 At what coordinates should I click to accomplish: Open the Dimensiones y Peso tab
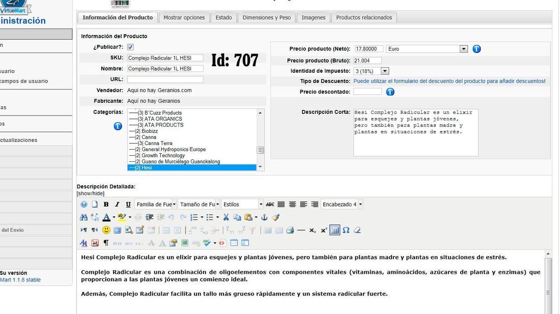tap(266, 17)
